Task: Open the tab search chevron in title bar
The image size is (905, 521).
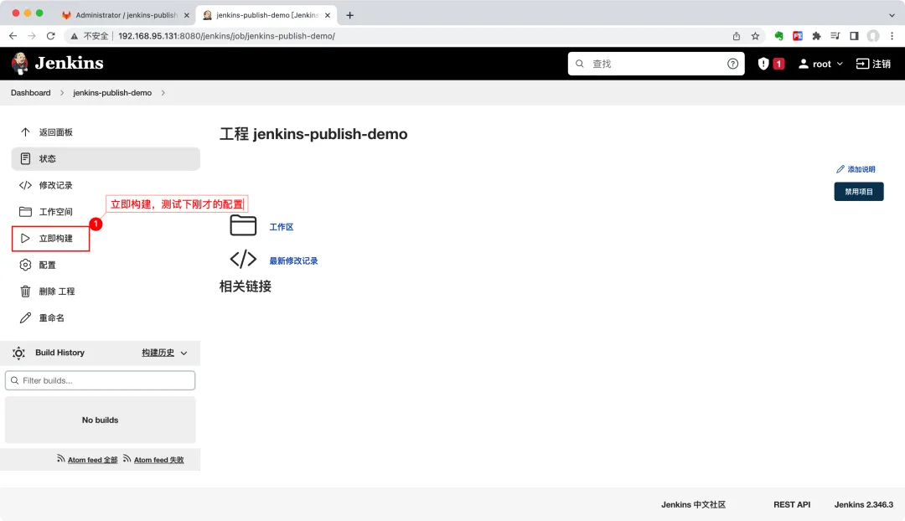Action: click(x=892, y=15)
